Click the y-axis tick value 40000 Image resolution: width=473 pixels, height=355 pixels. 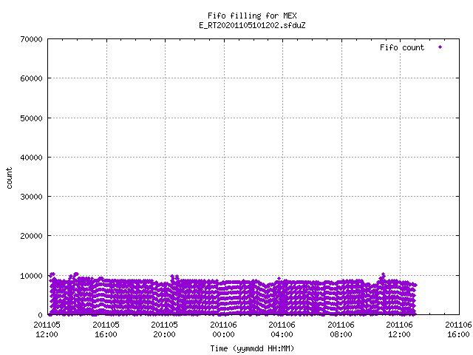click(x=31, y=158)
